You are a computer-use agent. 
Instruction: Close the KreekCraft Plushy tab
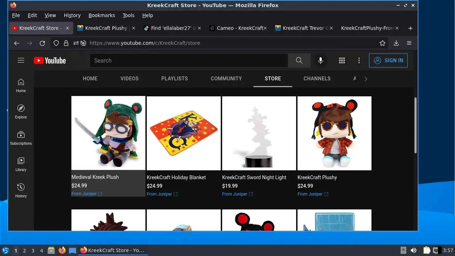click(134, 28)
